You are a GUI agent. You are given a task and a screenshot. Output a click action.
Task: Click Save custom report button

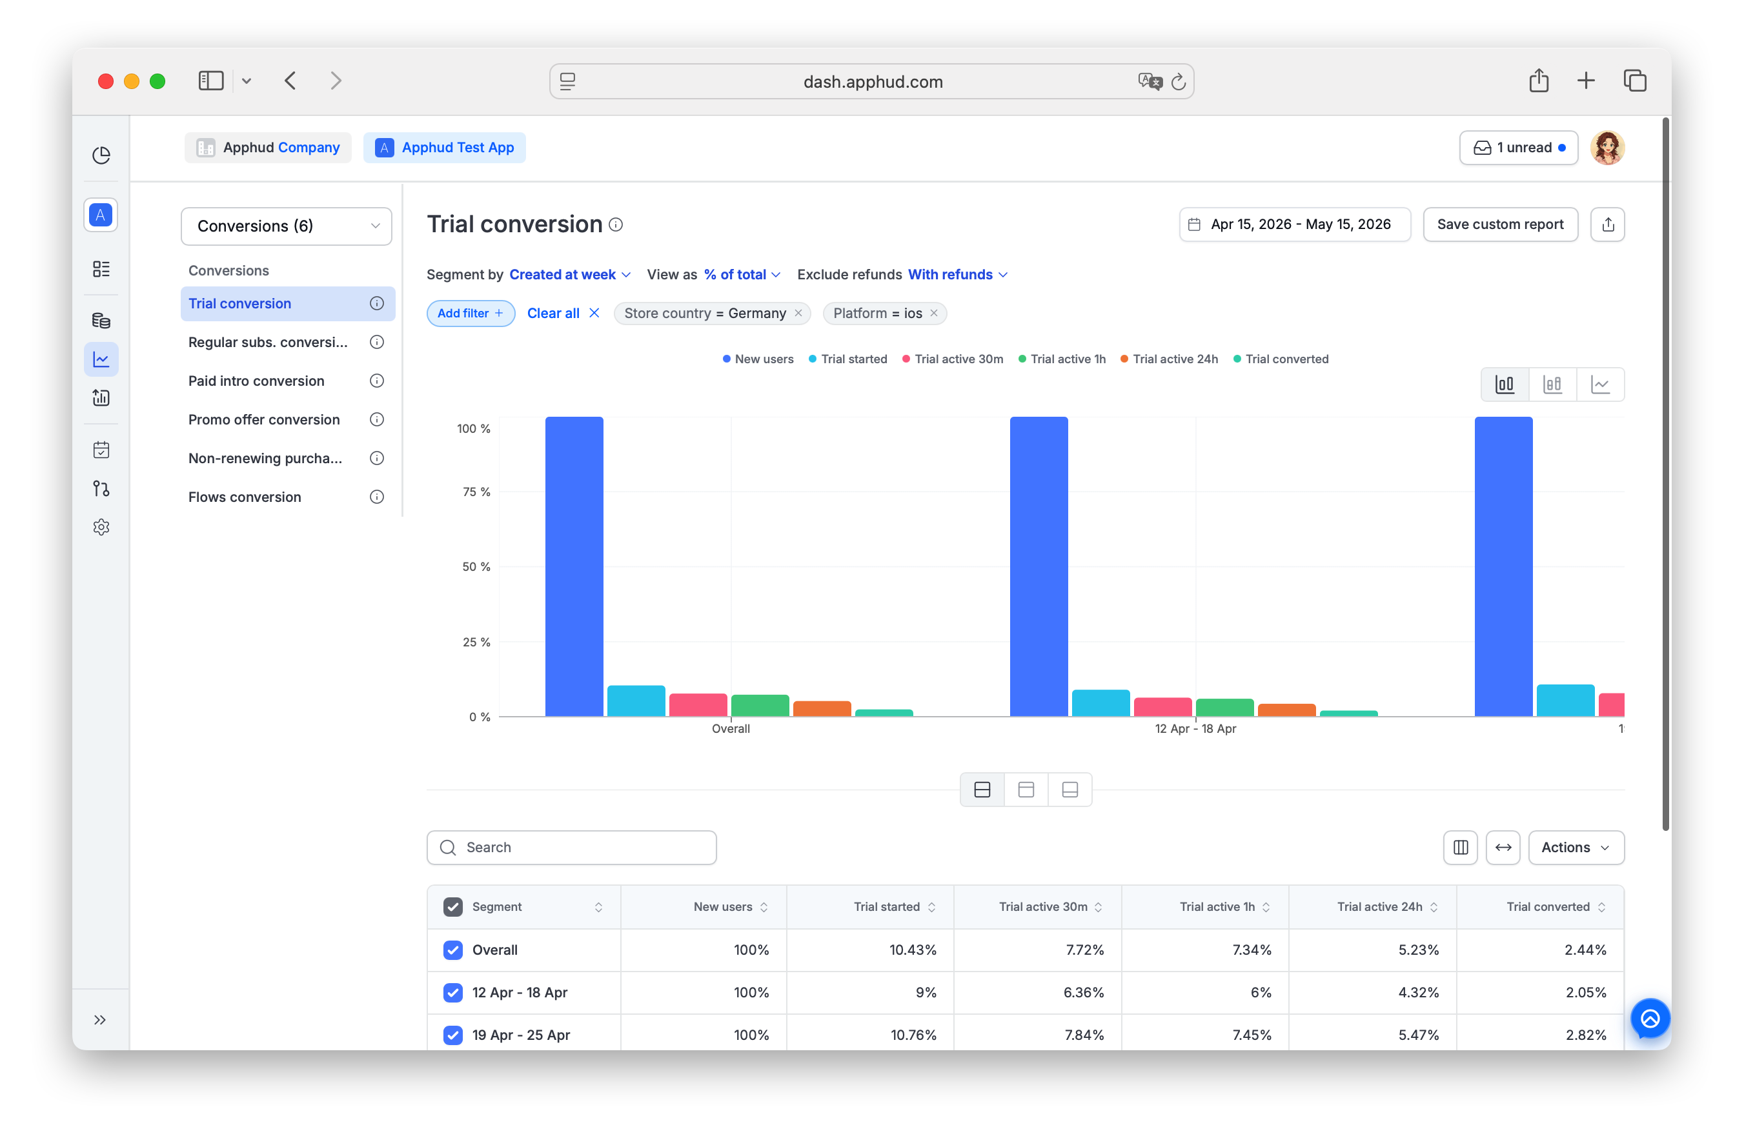click(x=1500, y=225)
